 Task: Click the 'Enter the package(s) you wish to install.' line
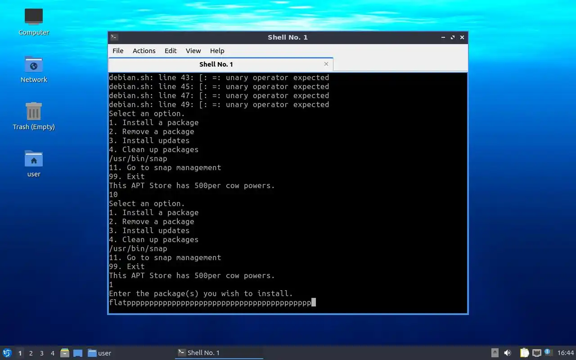[201, 293]
